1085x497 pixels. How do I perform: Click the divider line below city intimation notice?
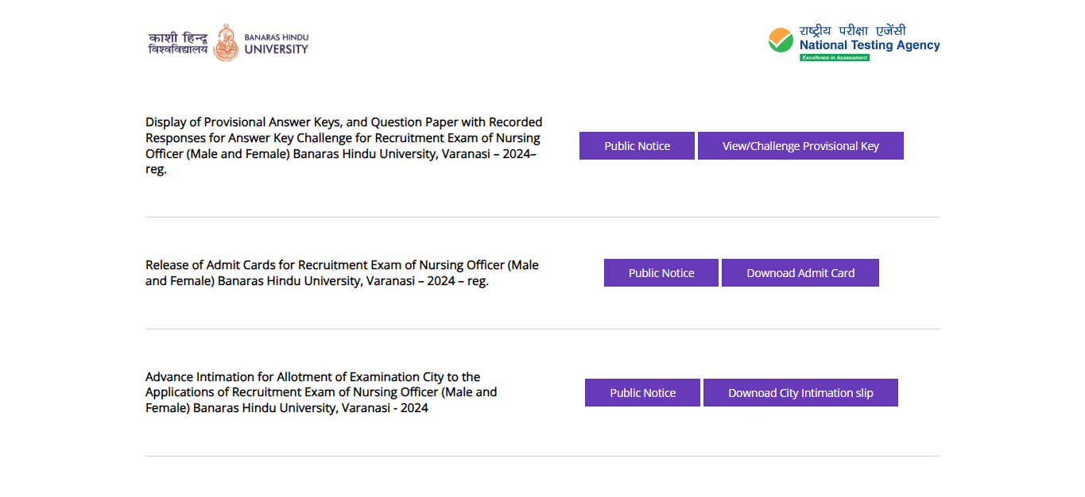click(x=542, y=456)
